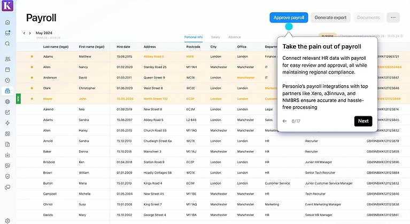Click the Last name (legal) column header
The height and width of the screenshot is (224, 410).
click(56, 47)
